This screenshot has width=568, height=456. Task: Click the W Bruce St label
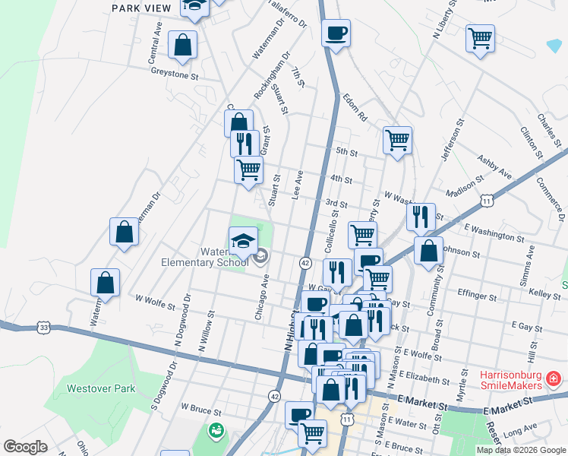[x=201, y=410]
